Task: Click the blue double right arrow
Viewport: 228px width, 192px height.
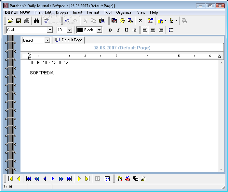Action: [61, 179]
